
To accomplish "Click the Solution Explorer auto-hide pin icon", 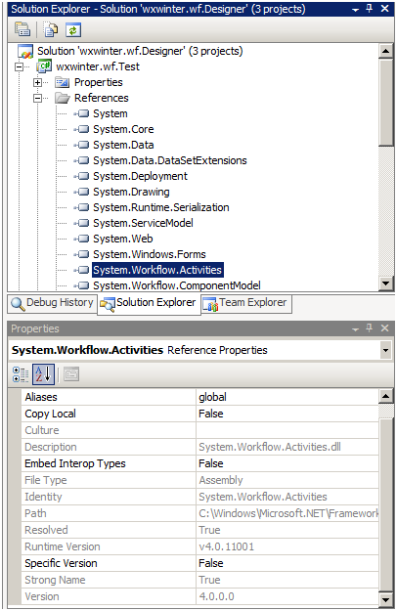I will click(x=370, y=8).
